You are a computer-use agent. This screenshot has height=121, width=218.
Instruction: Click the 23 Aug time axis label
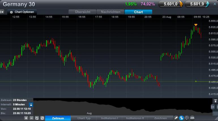click(167, 17)
